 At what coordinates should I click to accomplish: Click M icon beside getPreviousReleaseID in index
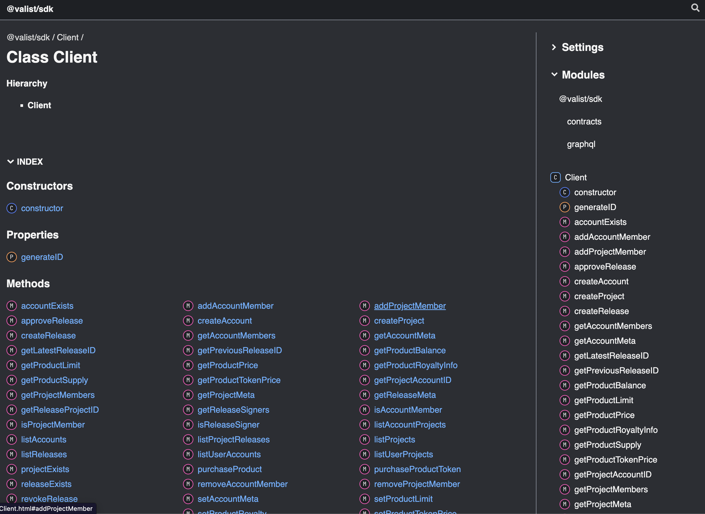[x=188, y=350]
